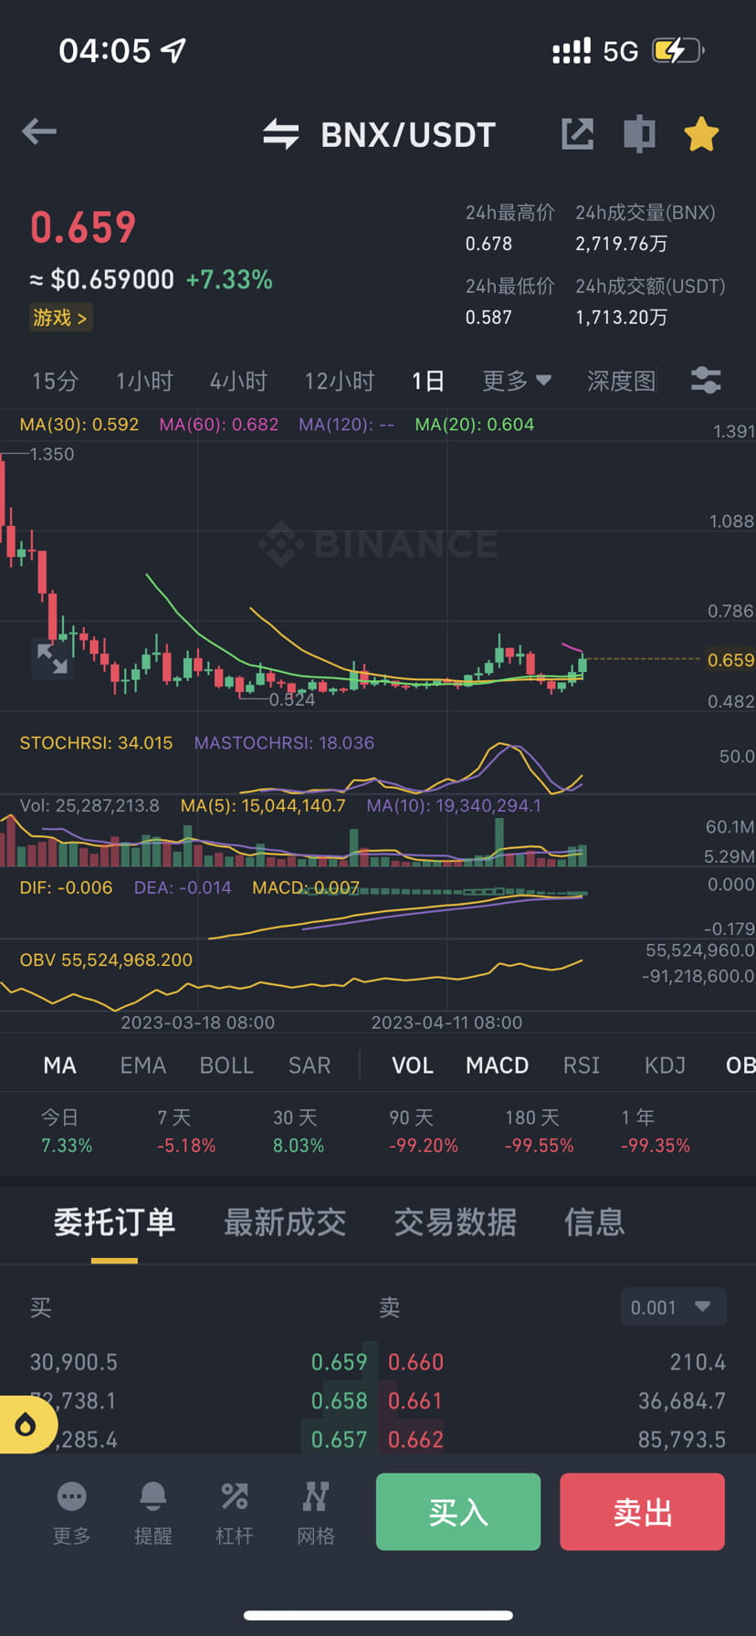Tap the current price marker 0.659
The width and height of the screenshot is (756, 1636).
730,659
